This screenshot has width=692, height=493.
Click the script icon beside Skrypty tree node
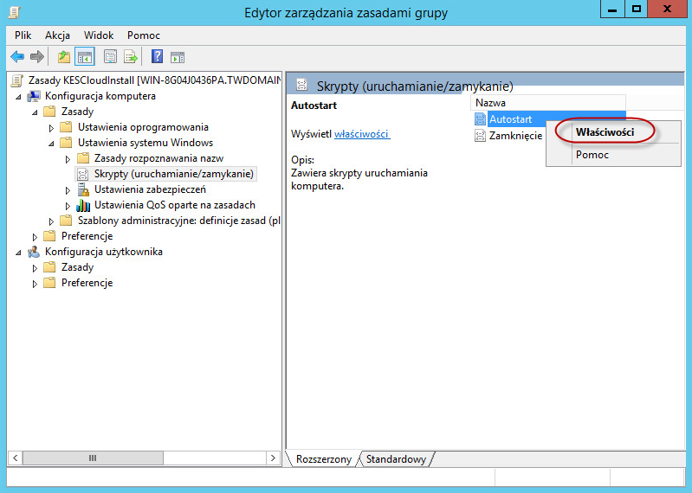tap(82, 174)
